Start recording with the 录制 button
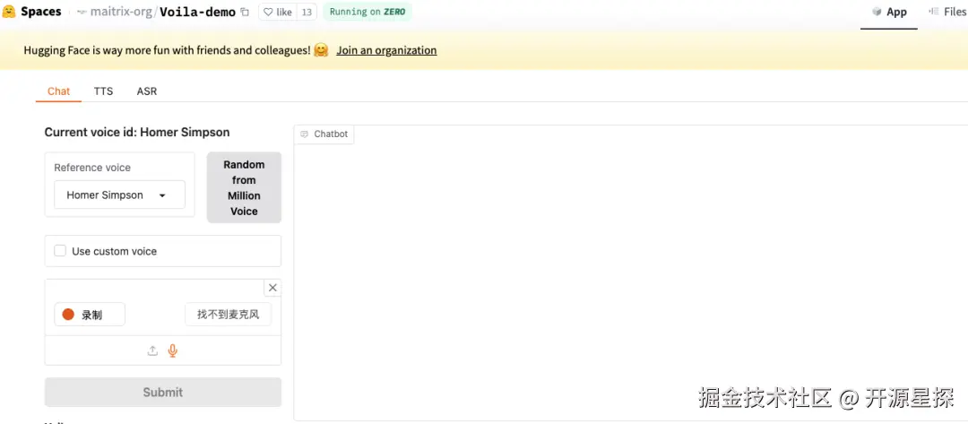The image size is (968, 424). pyautogui.click(x=90, y=314)
